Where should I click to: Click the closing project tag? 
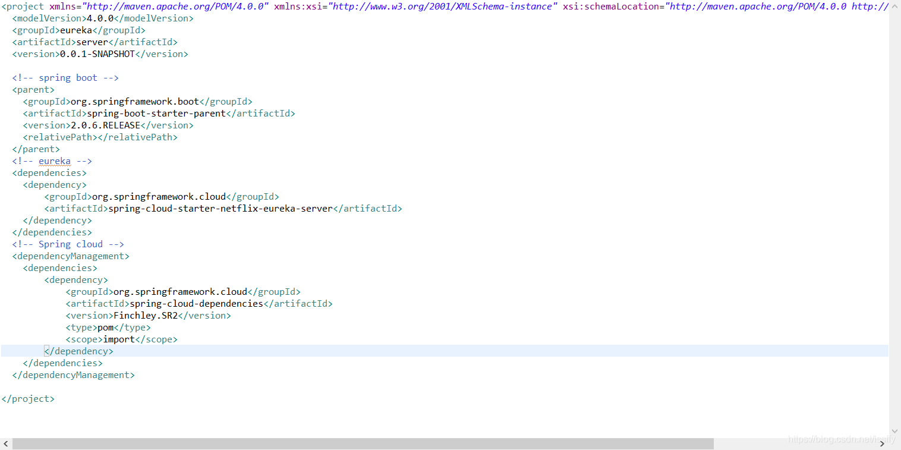click(28, 399)
